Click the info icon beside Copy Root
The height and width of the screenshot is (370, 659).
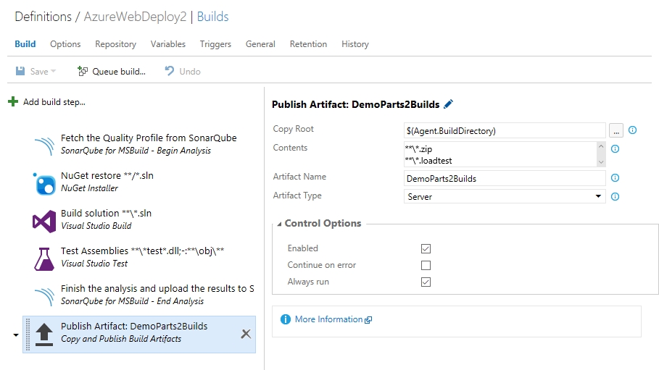tap(632, 130)
